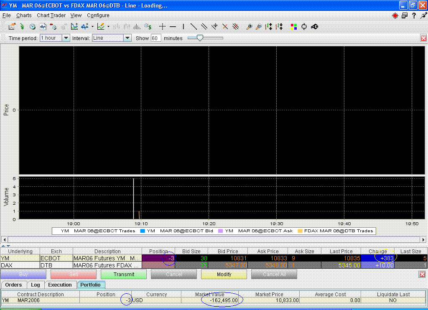Zoom out with magnifier minus icon
This screenshot has height=310, width=428.
click(x=258, y=26)
